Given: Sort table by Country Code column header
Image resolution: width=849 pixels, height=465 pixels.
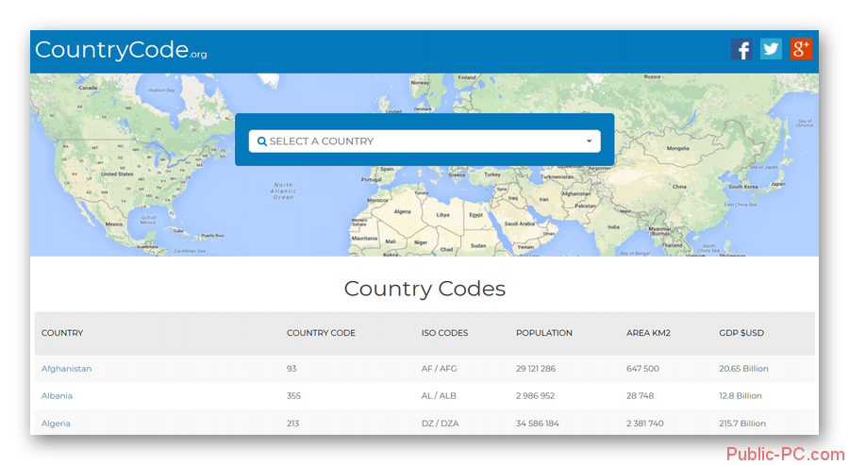Looking at the screenshot, I should (321, 333).
